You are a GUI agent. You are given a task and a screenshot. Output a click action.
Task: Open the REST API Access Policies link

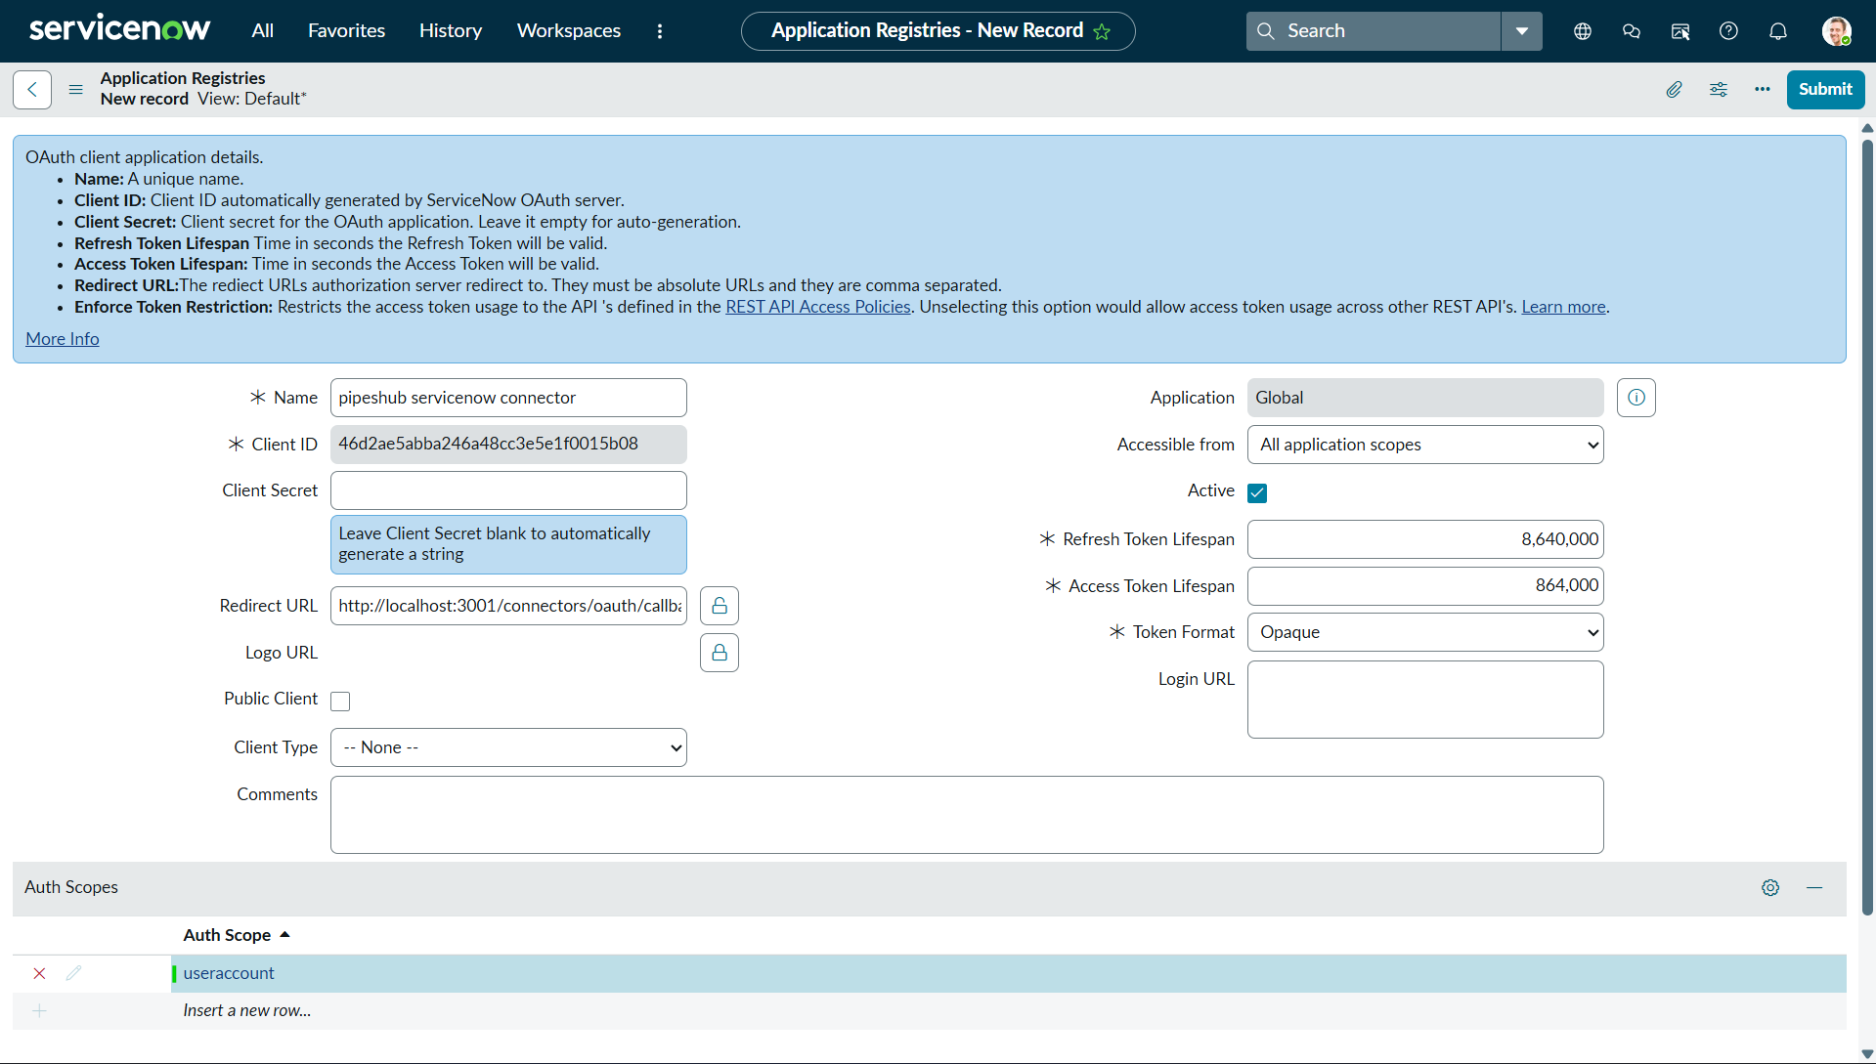point(818,306)
